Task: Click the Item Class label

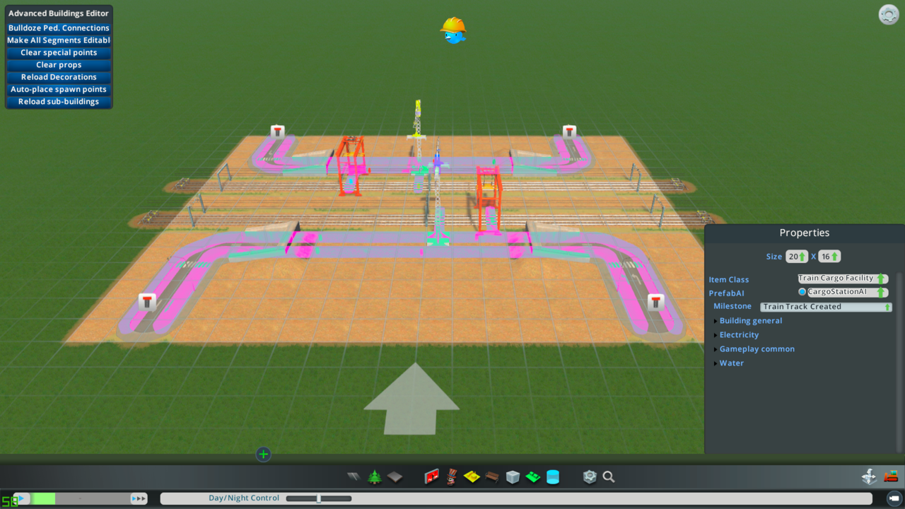Action: point(729,280)
